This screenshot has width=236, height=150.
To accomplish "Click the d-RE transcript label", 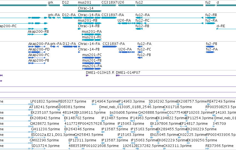I will (x=221, y=26).
